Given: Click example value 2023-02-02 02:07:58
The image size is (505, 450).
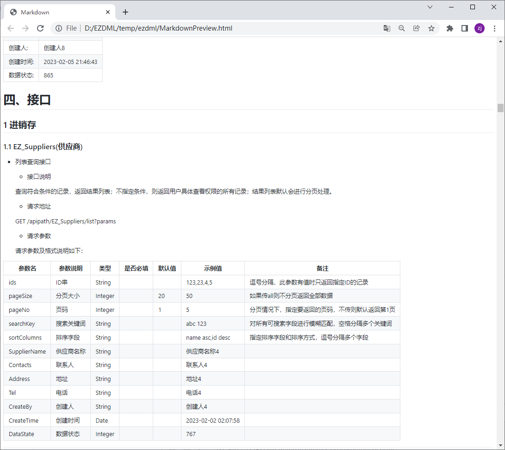Looking at the screenshot, I should pos(213,420).
